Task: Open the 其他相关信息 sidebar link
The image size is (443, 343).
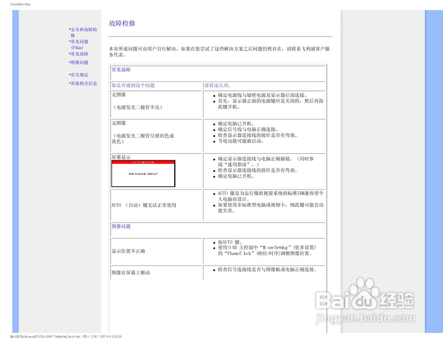Action: [83, 83]
